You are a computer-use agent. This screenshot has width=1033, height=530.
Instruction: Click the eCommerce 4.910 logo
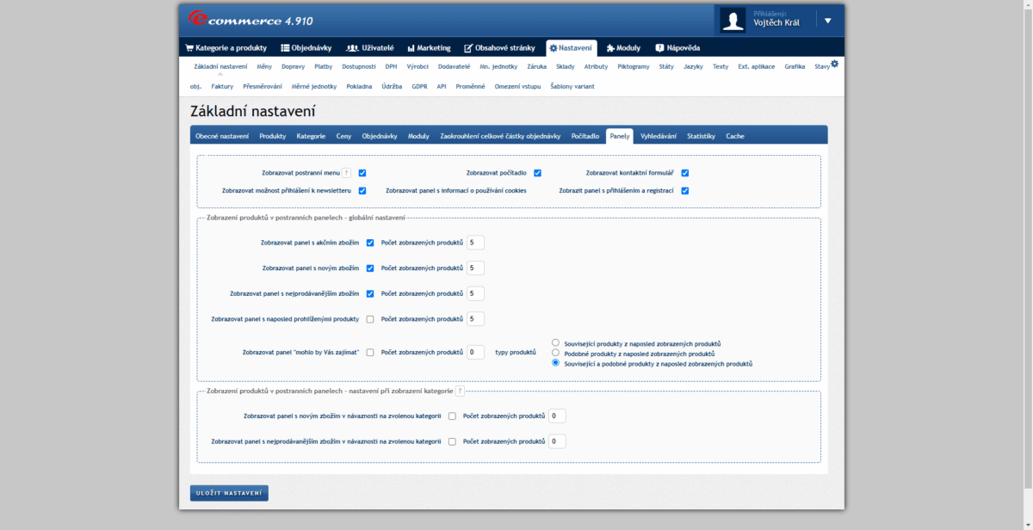click(x=244, y=19)
